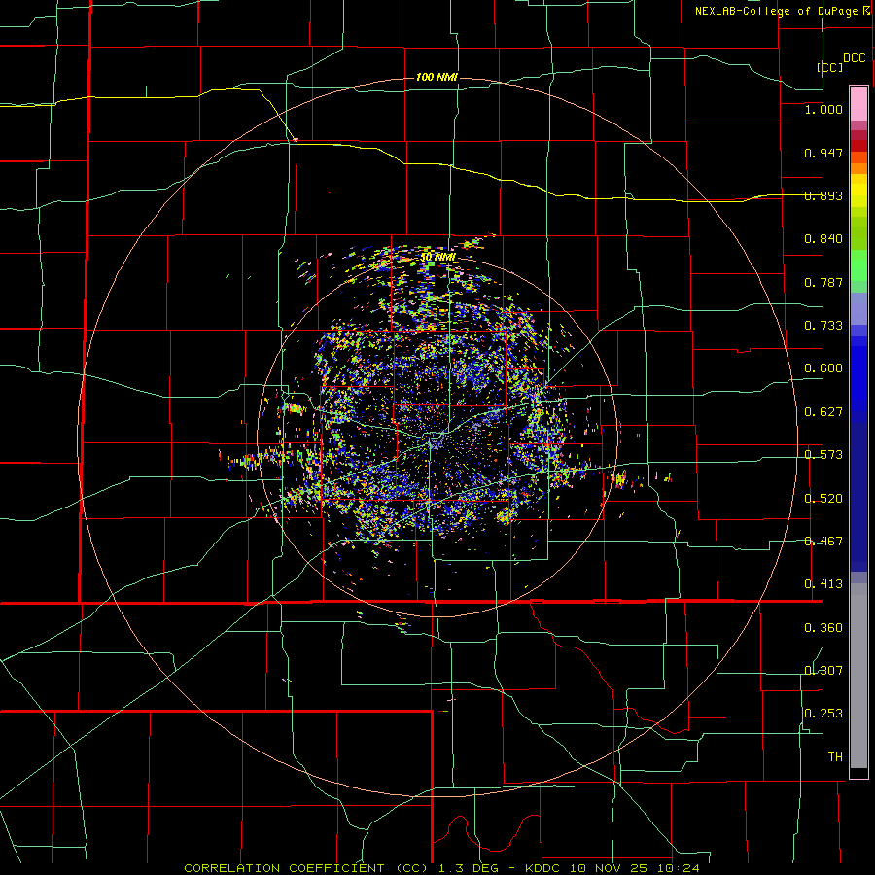Click the bright green color bar segment
The width and height of the screenshot is (875, 875).
pyautogui.click(x=858, y=265)
